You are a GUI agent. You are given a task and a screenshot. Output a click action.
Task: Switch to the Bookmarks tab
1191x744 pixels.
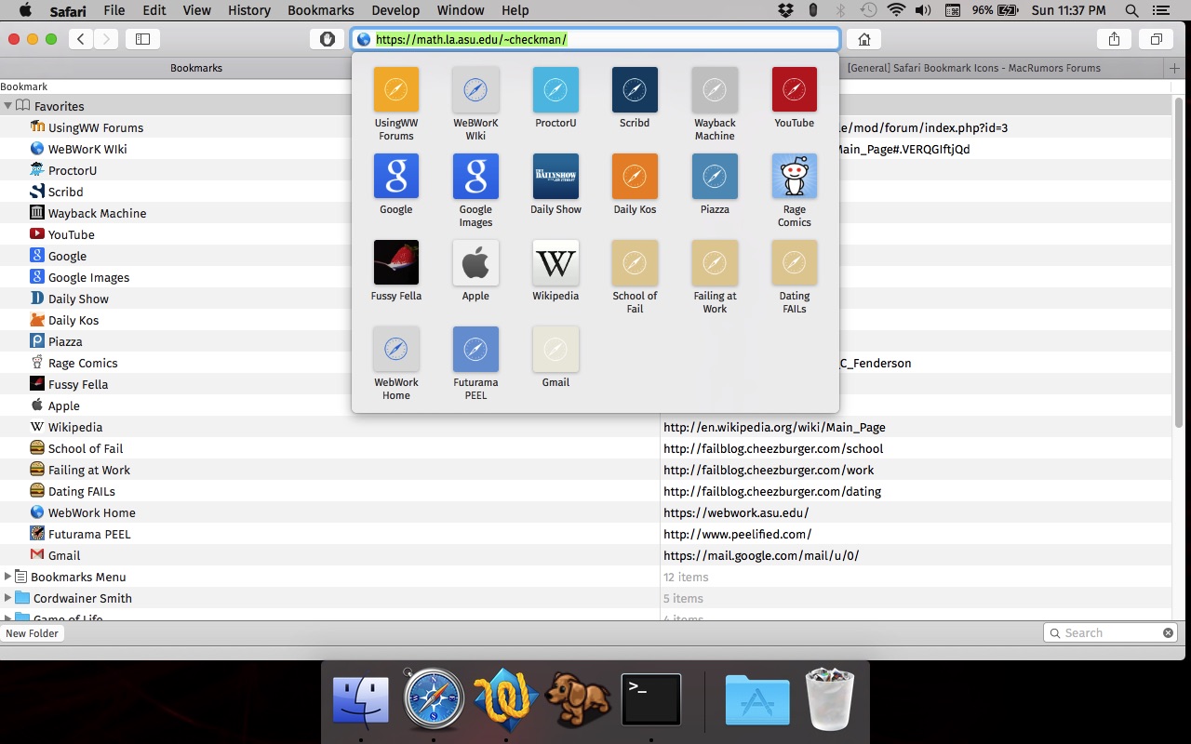pos(196,68)
